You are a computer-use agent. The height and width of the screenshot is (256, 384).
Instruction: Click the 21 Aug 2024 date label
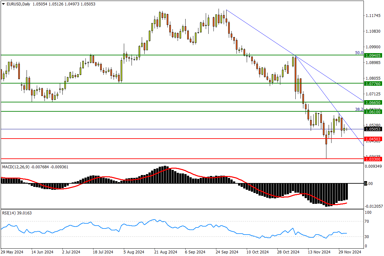point(165,252)
